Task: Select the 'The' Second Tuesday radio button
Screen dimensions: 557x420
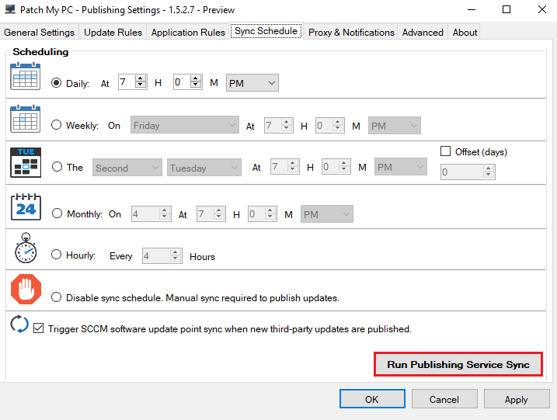Action: [57, 167]
